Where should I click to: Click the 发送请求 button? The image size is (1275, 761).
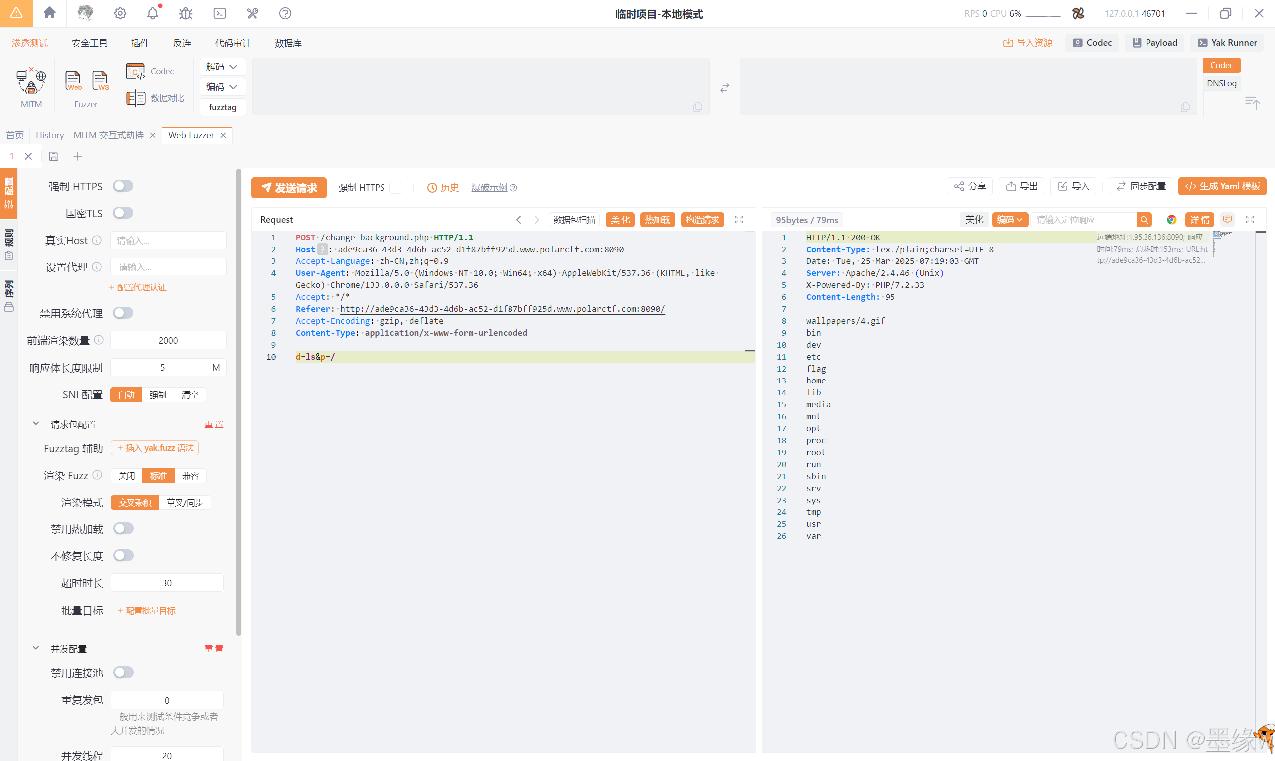click(289, 188)
